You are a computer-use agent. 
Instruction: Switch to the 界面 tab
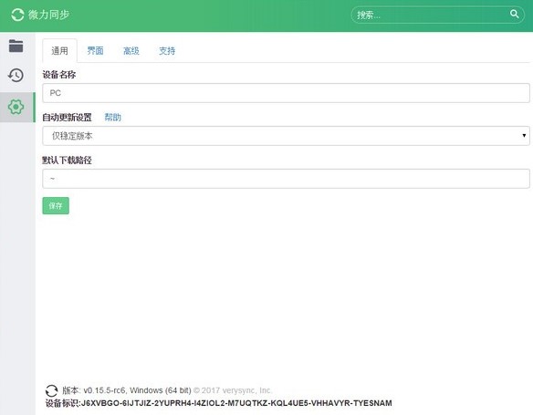[x=95, y=51]
